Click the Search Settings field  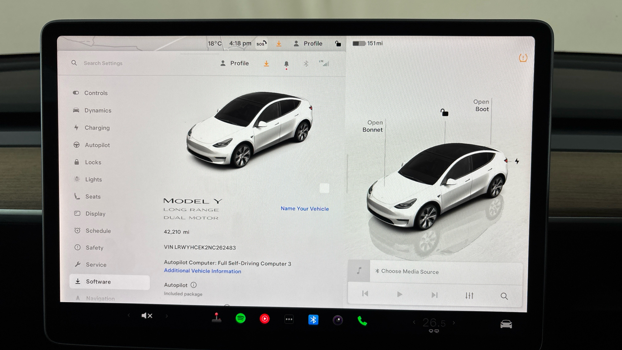103,63
